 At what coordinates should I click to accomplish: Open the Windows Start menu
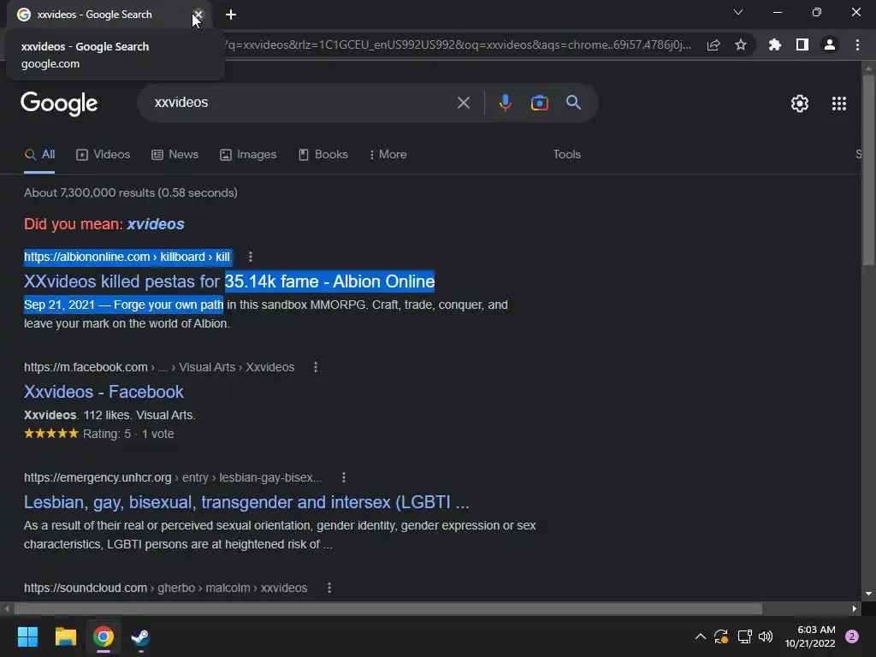pyautogui.click(x=27, y=636)
